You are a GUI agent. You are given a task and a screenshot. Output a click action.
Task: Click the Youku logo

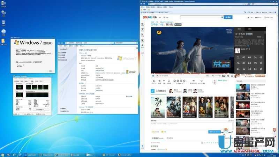(x=150, y=17)
